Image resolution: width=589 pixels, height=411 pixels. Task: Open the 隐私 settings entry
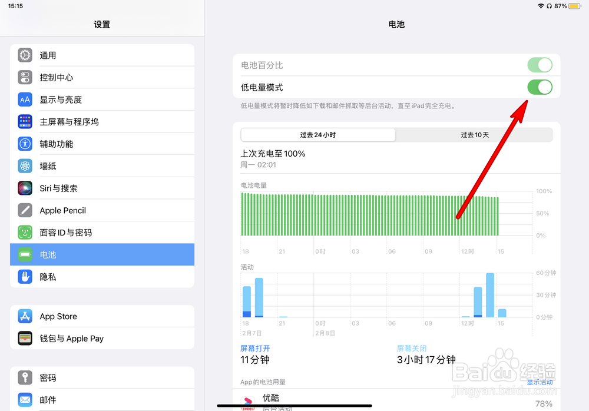pos(102,277)
